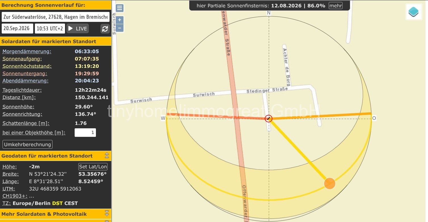Viewport: 428px width, 222px height.
Task: Open the date field showing 20.Sep.2026
Action: pyautogui.click(x=17, y=29)
